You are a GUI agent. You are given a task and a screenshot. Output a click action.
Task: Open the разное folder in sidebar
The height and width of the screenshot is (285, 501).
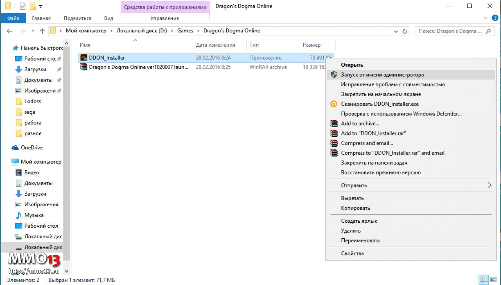(x=33, y=133)
